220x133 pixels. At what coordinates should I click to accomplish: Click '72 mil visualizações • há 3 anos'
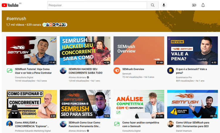tap(138, 77)
